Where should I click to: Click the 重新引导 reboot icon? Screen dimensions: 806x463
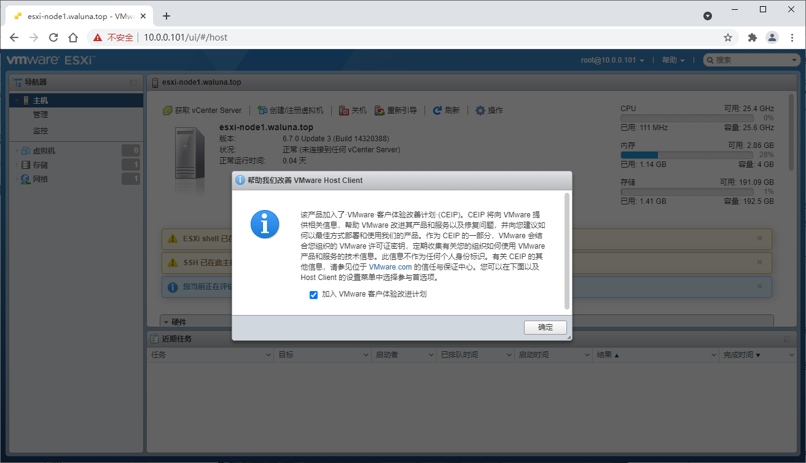(x=380, y=111)
